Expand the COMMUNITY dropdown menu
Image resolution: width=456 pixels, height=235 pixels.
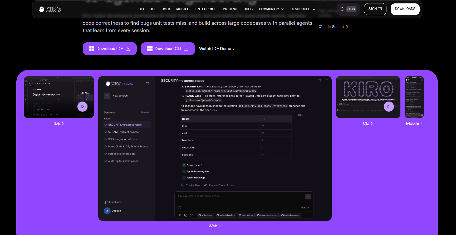[271, 9]
